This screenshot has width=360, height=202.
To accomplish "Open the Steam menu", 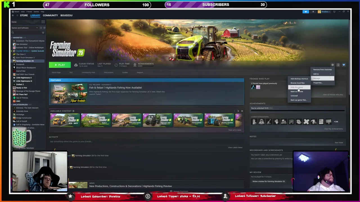I will [x=17, y=12].
